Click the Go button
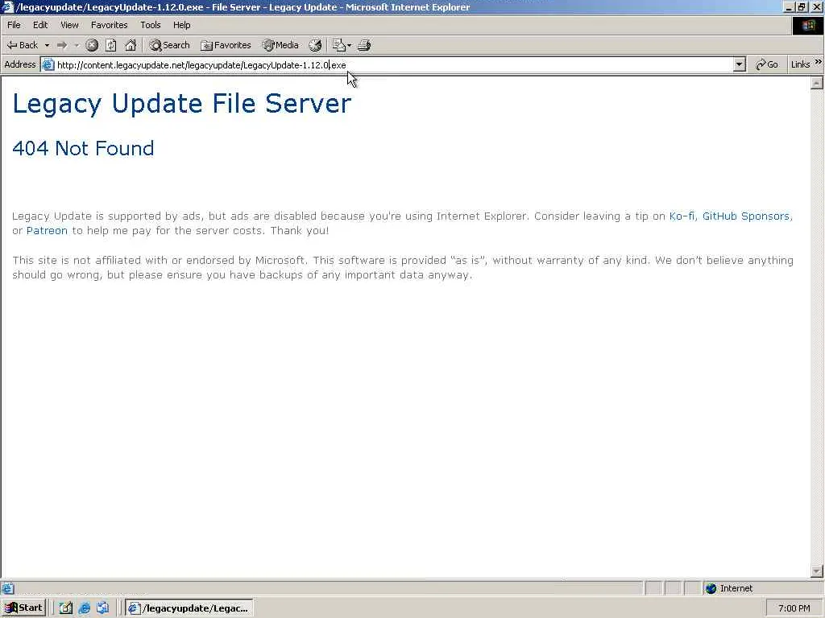This screenshot has height=618, width=825. [x=767, y=64]
